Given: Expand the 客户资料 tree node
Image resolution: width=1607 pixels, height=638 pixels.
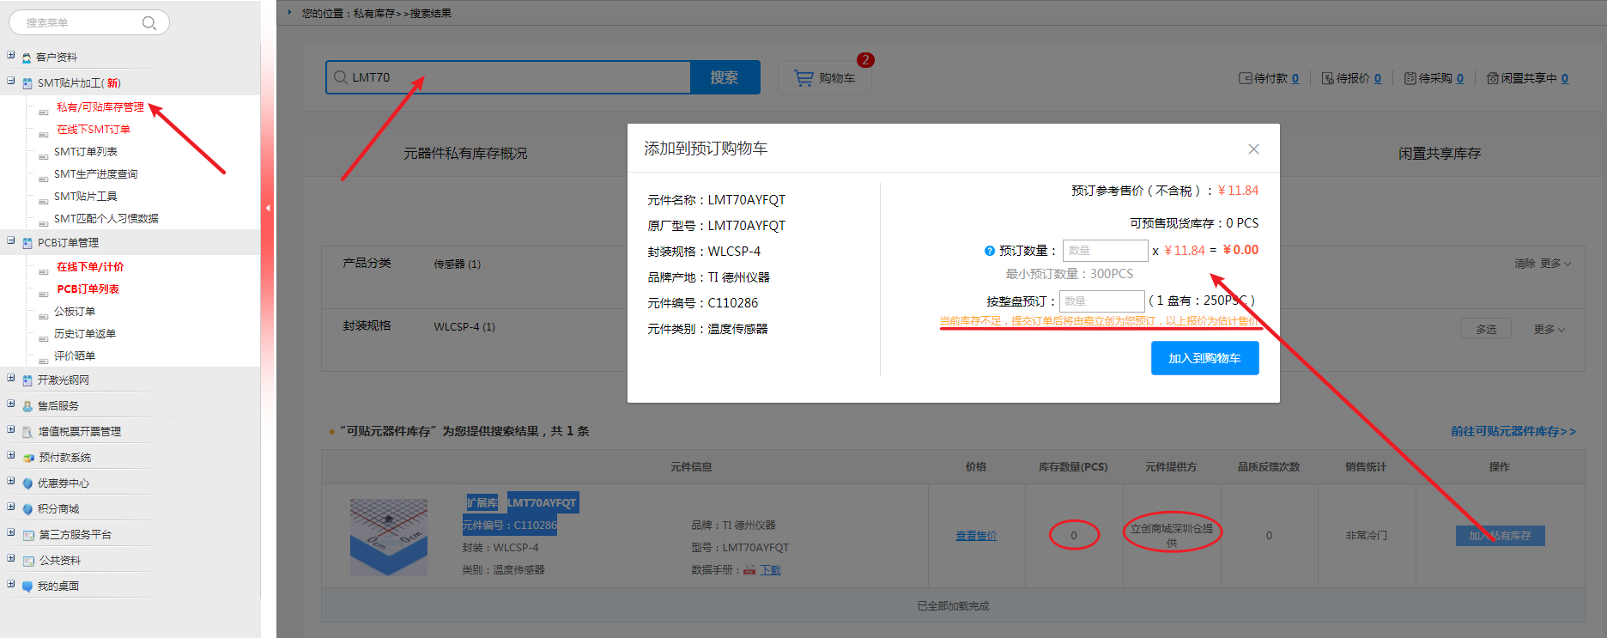Looking at the screenshot, I should coord(11,56).
